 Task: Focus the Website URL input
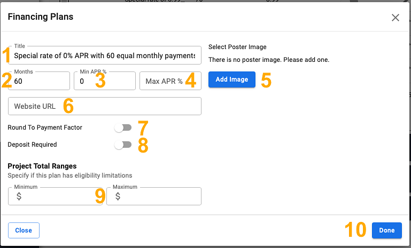tap(105, 106)
